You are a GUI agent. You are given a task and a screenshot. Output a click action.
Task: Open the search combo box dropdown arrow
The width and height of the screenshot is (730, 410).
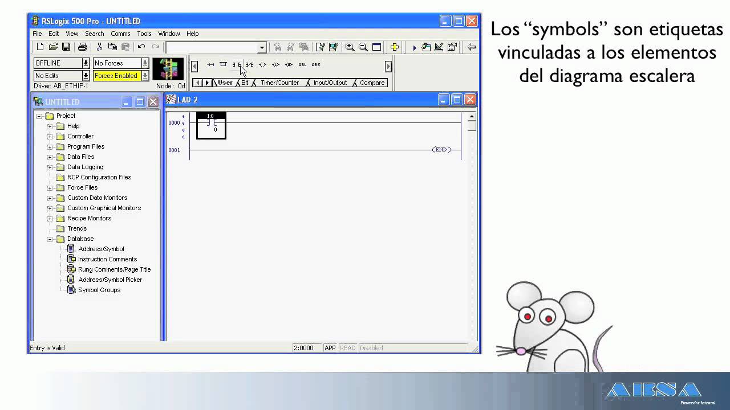[262, 48]
